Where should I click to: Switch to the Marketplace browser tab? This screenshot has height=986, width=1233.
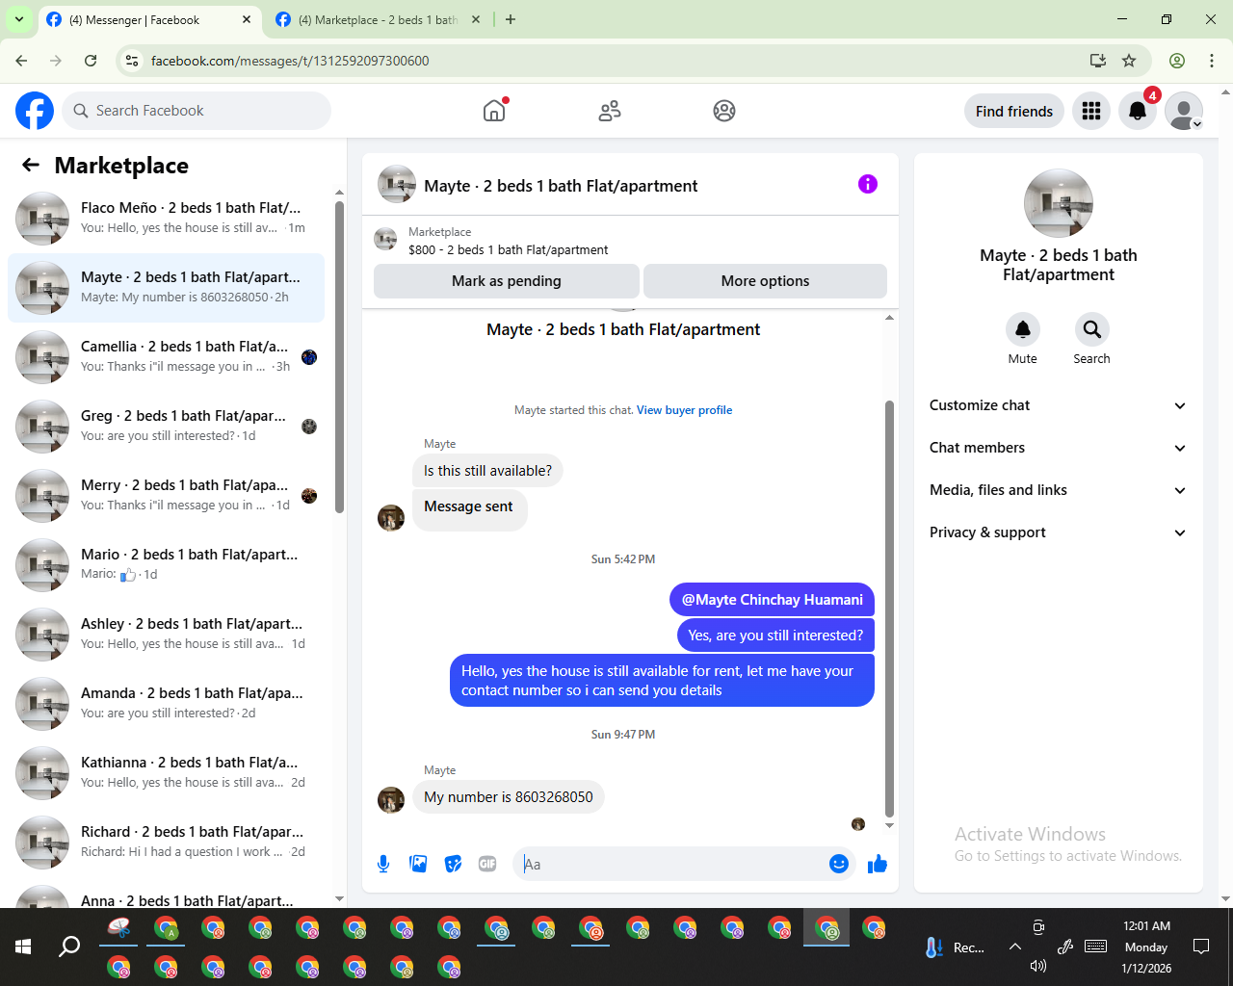tap(378, 20)
